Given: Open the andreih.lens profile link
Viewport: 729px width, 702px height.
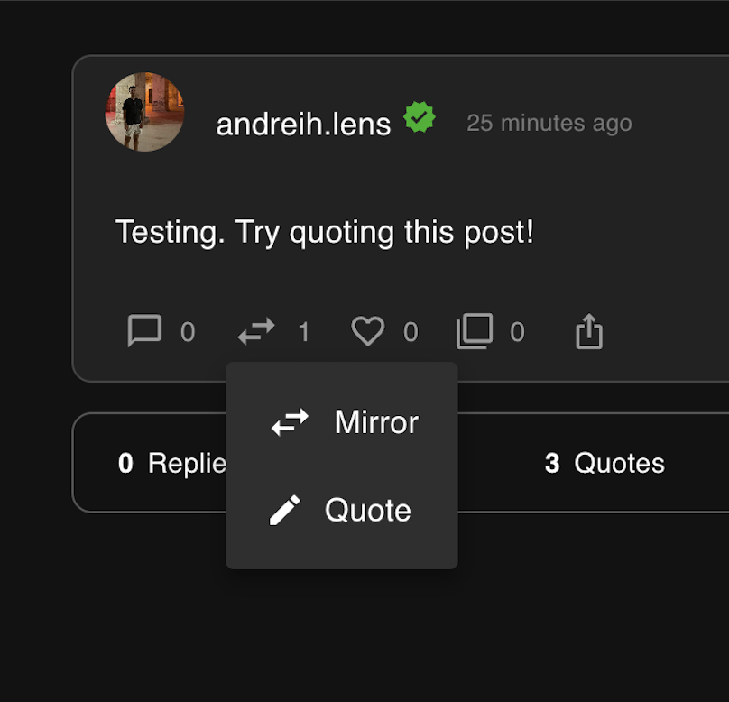Looking at the screenshot, I should pyautogui.click(x=303, y=125).
